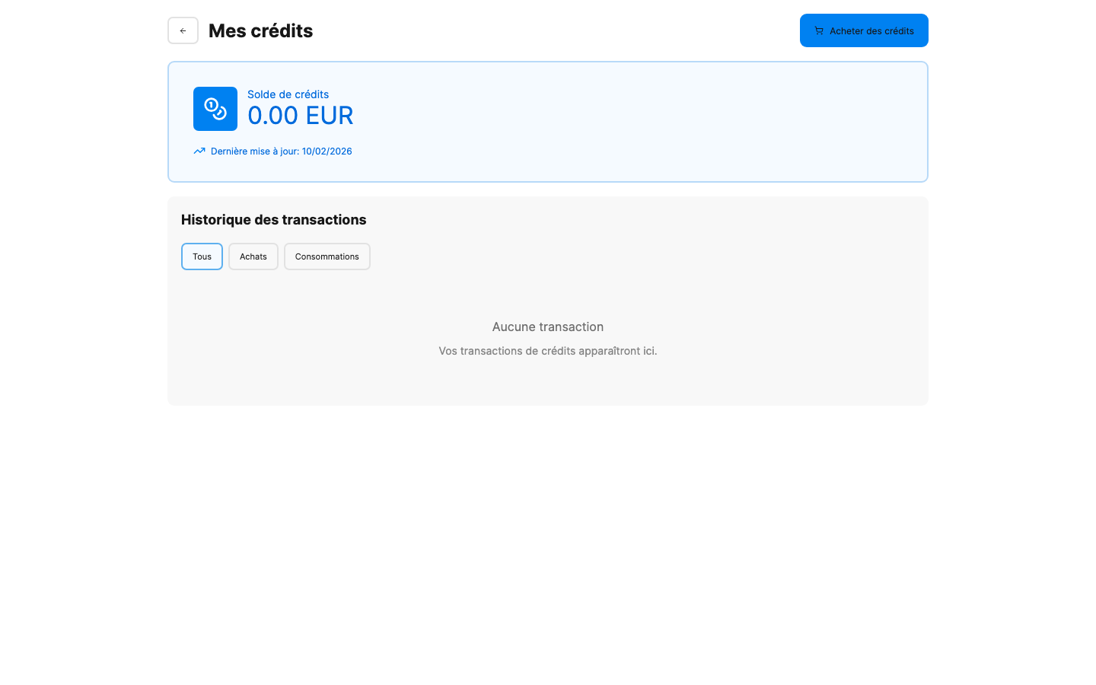Click the 0.00 EUR balance amount

[x=301, y=115]
